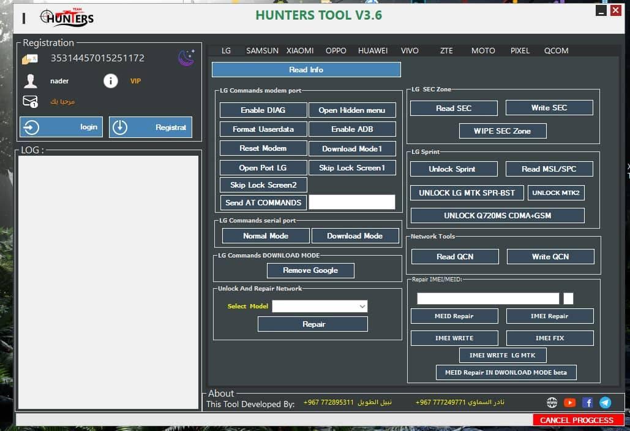Click Normal Mode serial port button
The image size is (630, 431).
[266, 236]
